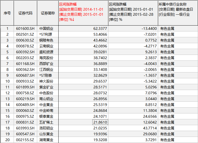The width and height of the screenshot is (198, 143).
Task: Click the value 11.3804
Action: tap(150, 111)
